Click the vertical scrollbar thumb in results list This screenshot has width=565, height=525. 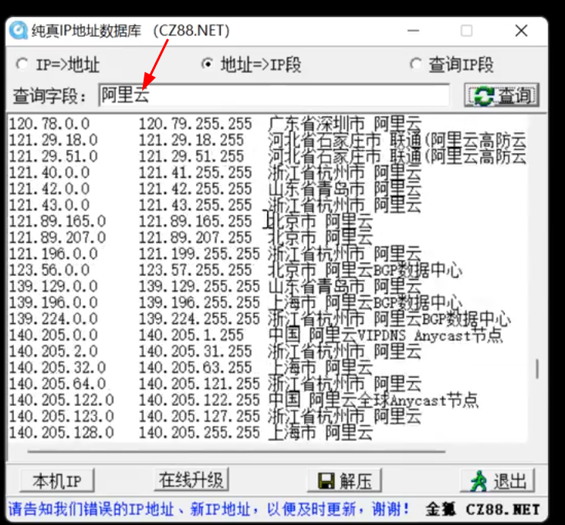point(537,369)
